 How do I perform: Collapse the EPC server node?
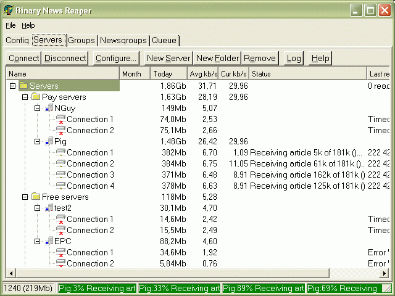tap(37, 241)
